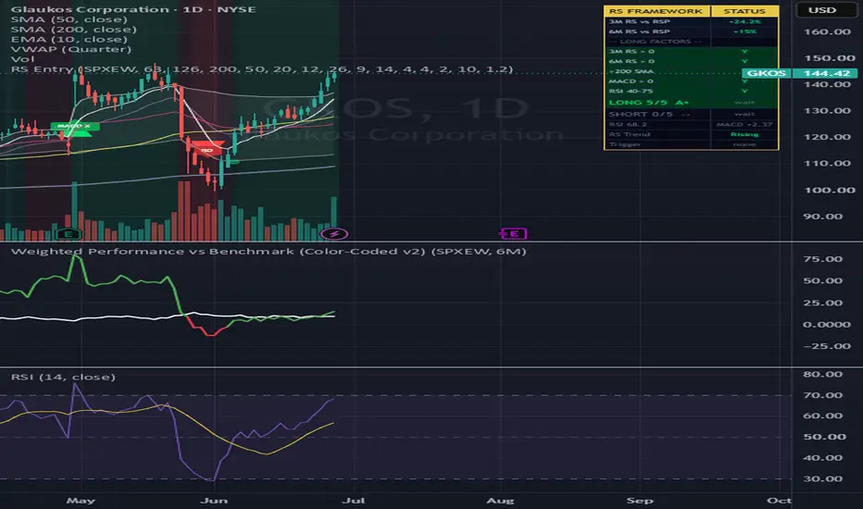
Task: Click the RS Trend row label
Action: pyautogui.click(x=629, y=134)
